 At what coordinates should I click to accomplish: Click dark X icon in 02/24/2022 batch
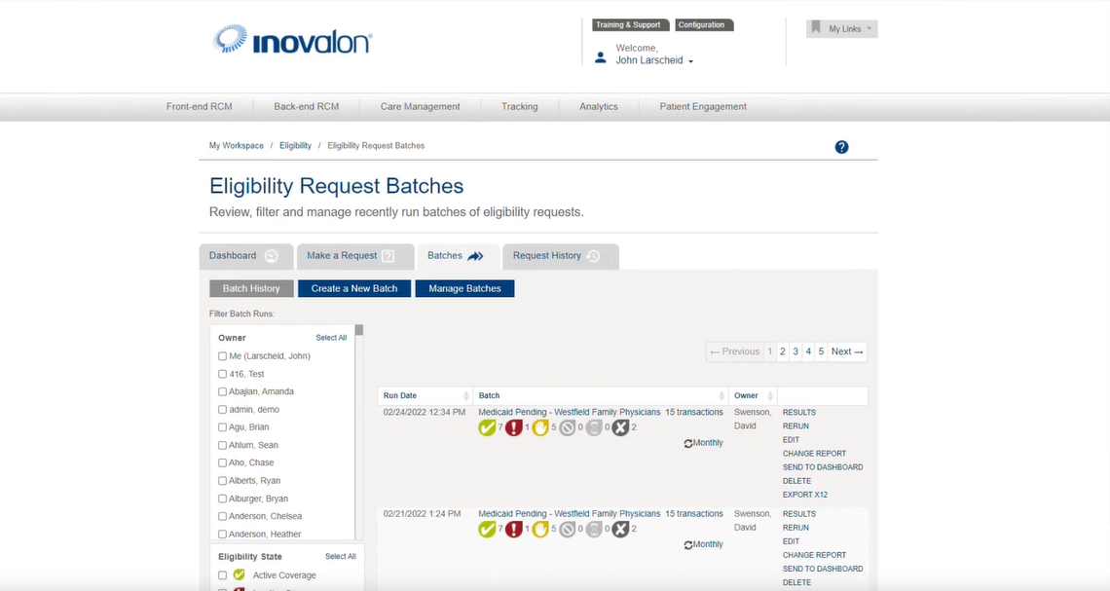pyautogui.click(x=621, y=427)
